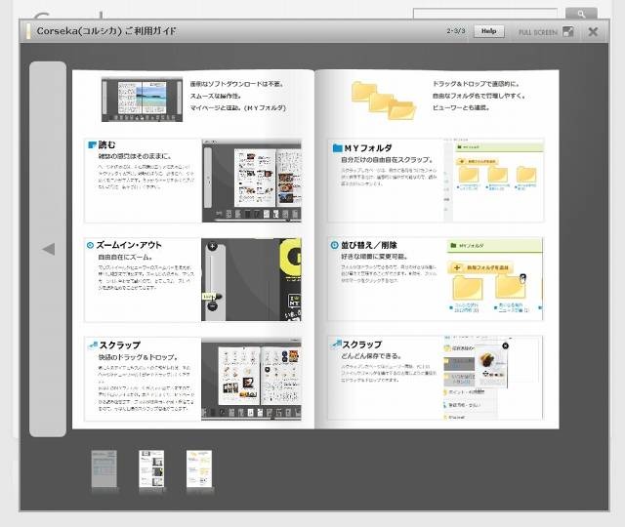Click the ズームイン・アウト heading text
Viewport: 625px width, 527px height.
click(129, 245)
